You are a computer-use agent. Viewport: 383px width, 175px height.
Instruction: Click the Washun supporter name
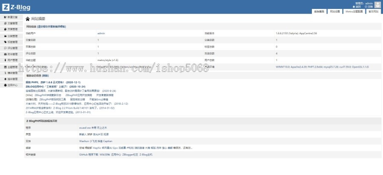coord(84,141)
